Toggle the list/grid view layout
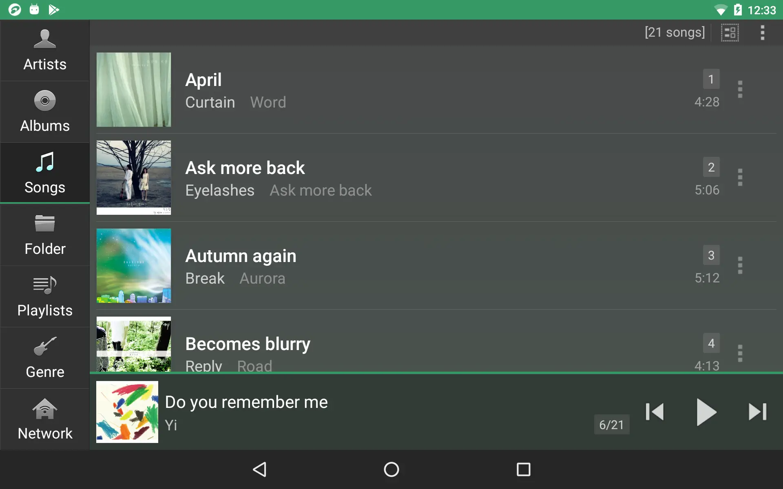 730,33
